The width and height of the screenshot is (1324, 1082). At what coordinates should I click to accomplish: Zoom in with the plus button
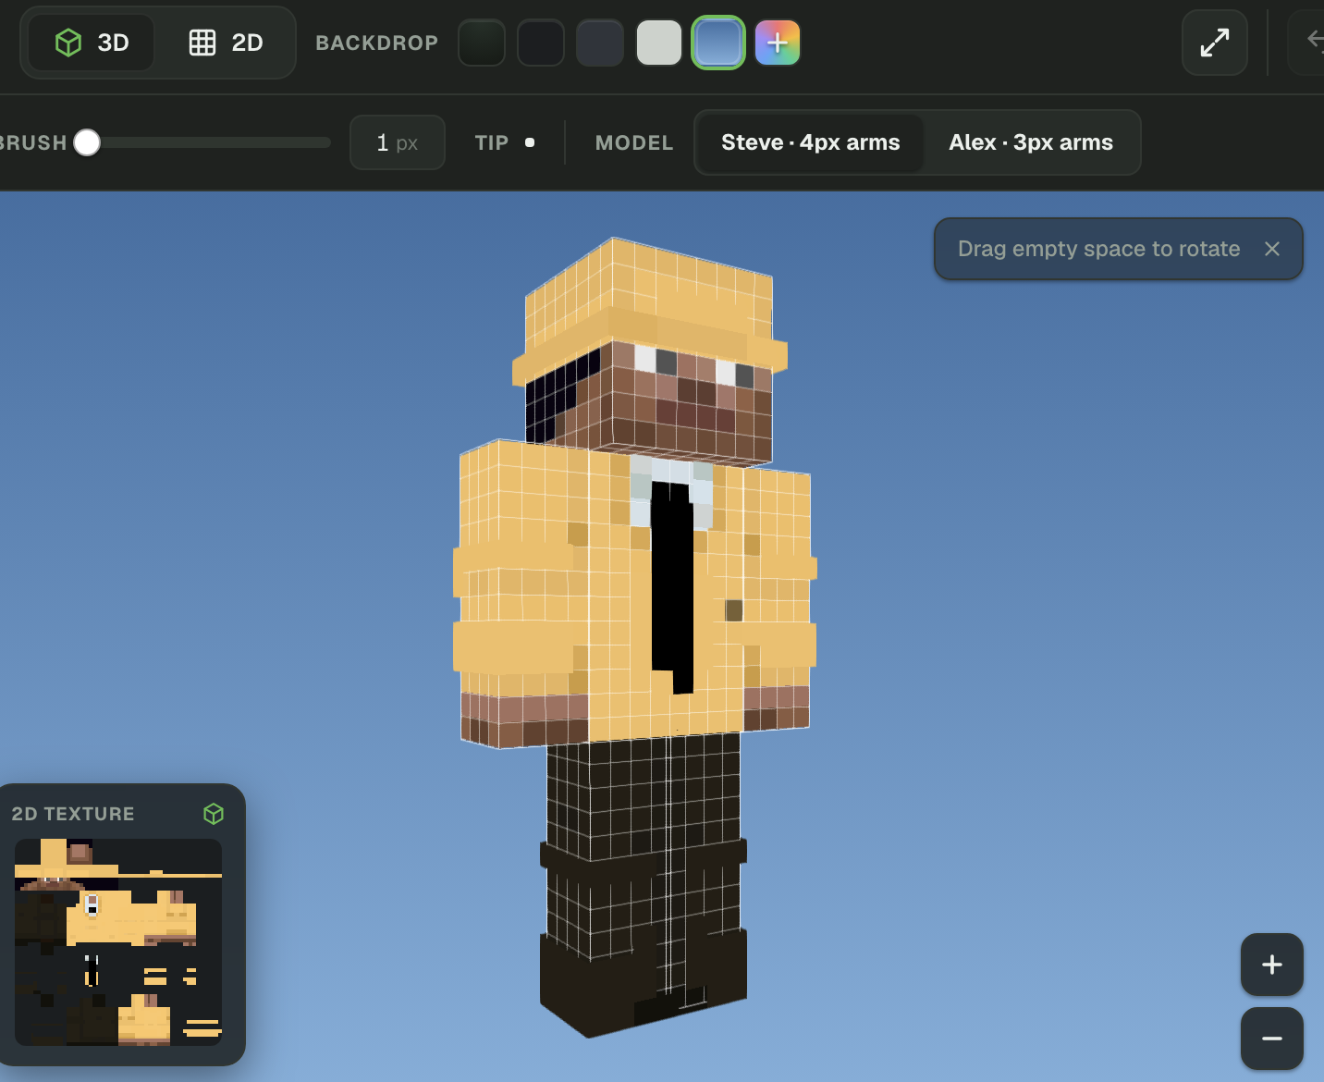pos(1272,965)
